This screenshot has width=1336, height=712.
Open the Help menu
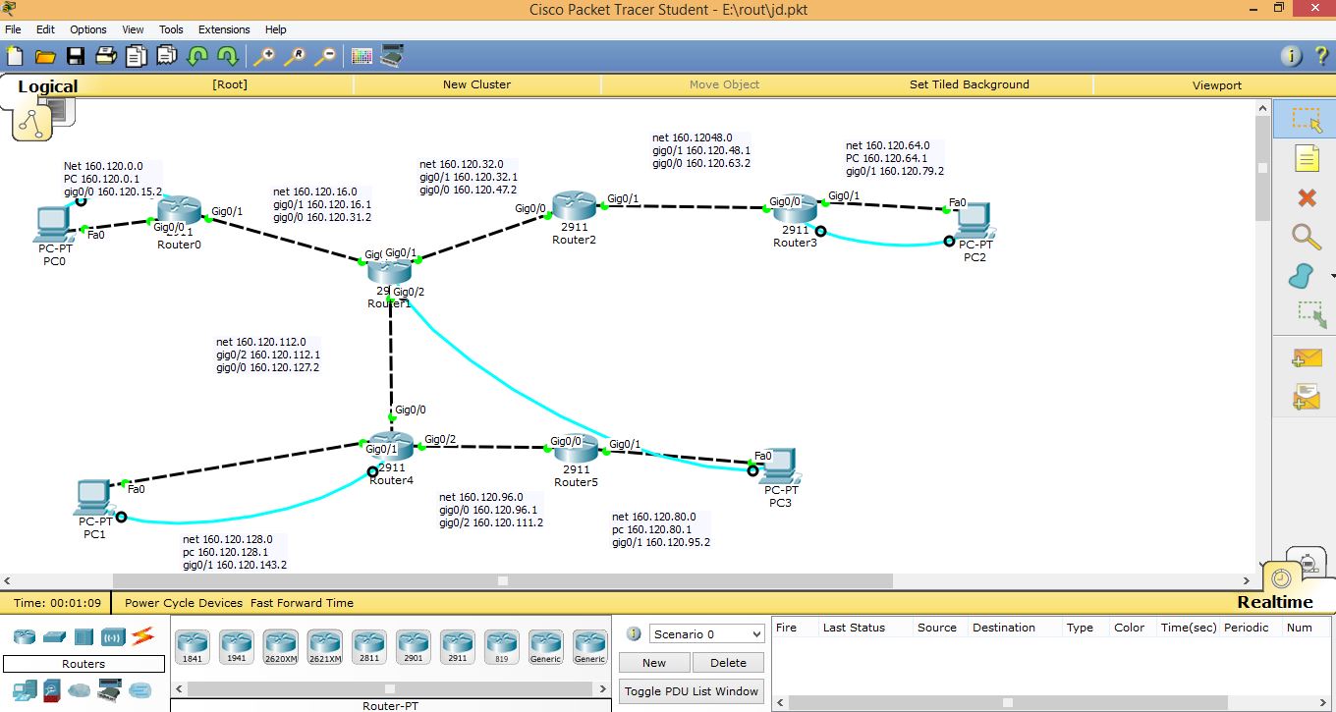tap(276, 29)
